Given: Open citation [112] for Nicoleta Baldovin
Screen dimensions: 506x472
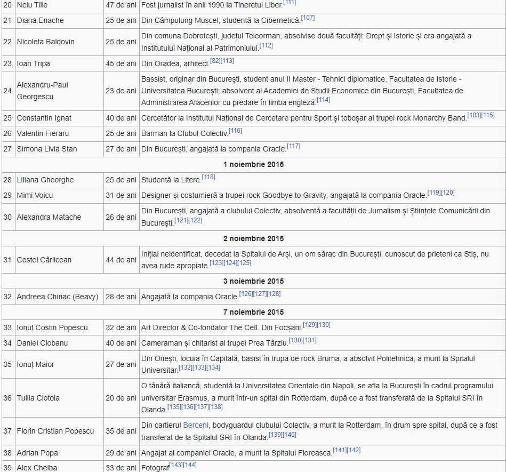Looking at the screenshot, I should [266, 45].
